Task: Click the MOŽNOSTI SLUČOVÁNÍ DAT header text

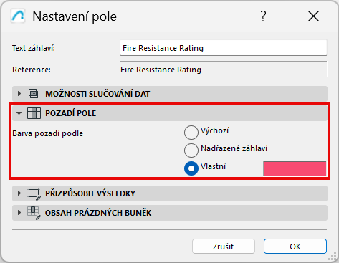Action: pyautogui.click(x=97, y=94)
